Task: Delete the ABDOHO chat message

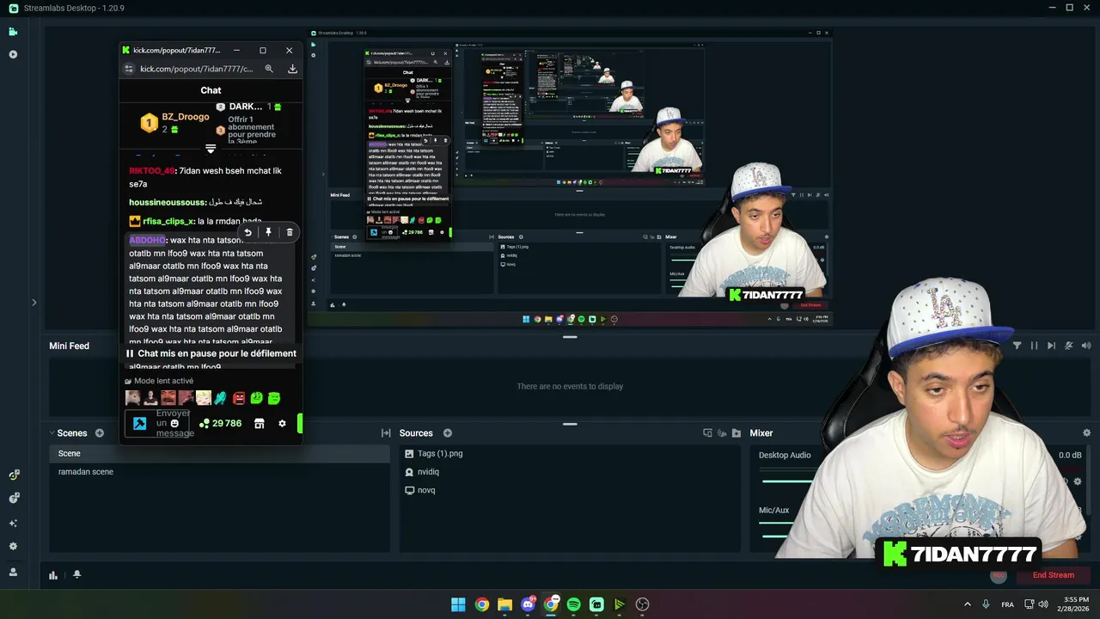Action: (x=290, y=232)
